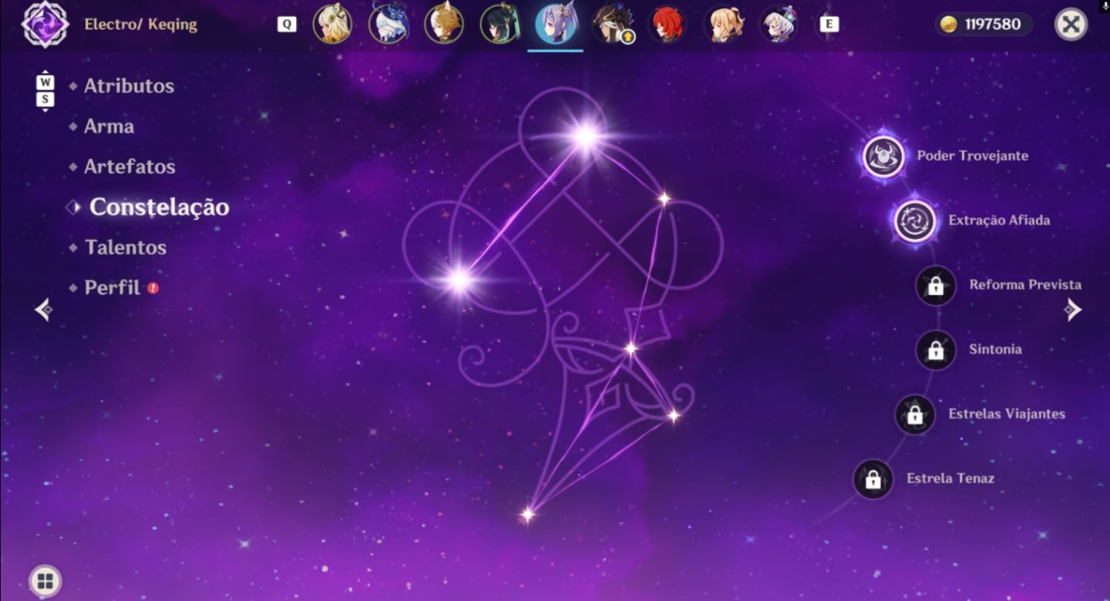Go to next character with right arrow
Viewport: 1110px width, 601px height.
click(x=1072, y=310)
